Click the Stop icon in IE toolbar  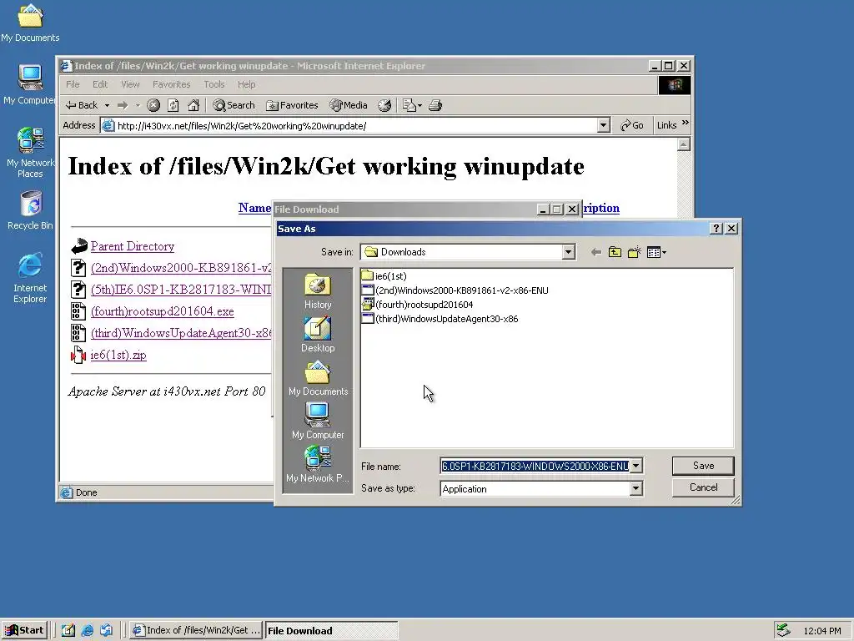click(x=153, y=105)
